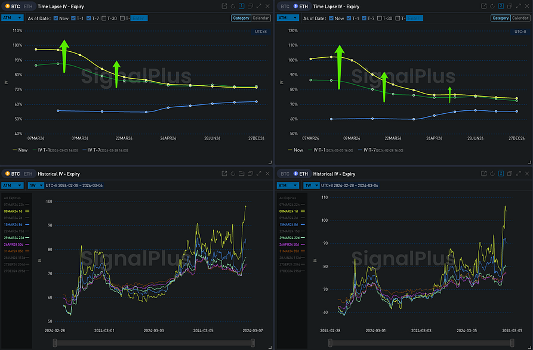Click the BTC Historical IV time range slider handle
The width and height of the screenshot is (533, 350).
pyautogui.click(x=55, y=342)
